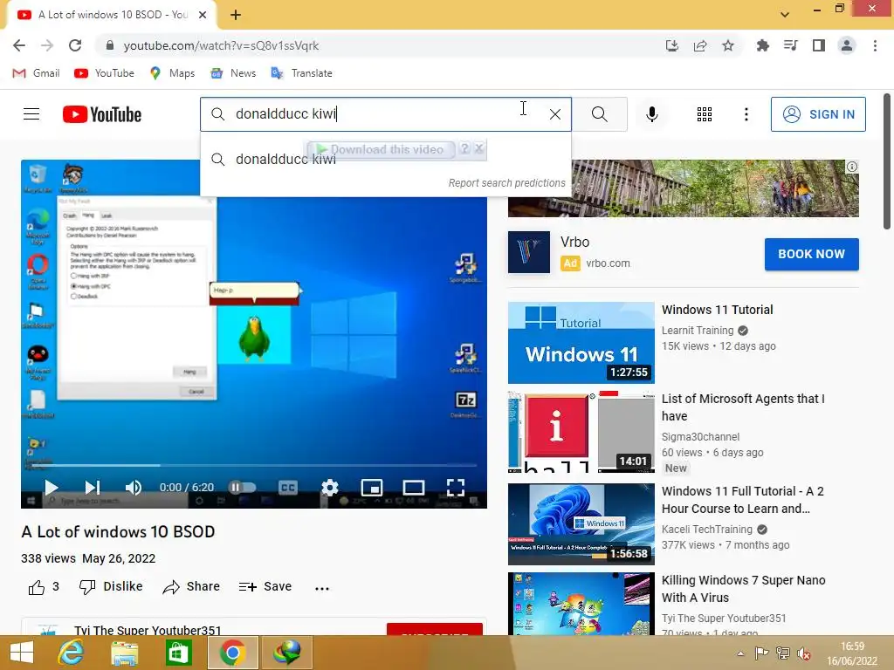Open File Explorer from taskbar

(124, 653)
